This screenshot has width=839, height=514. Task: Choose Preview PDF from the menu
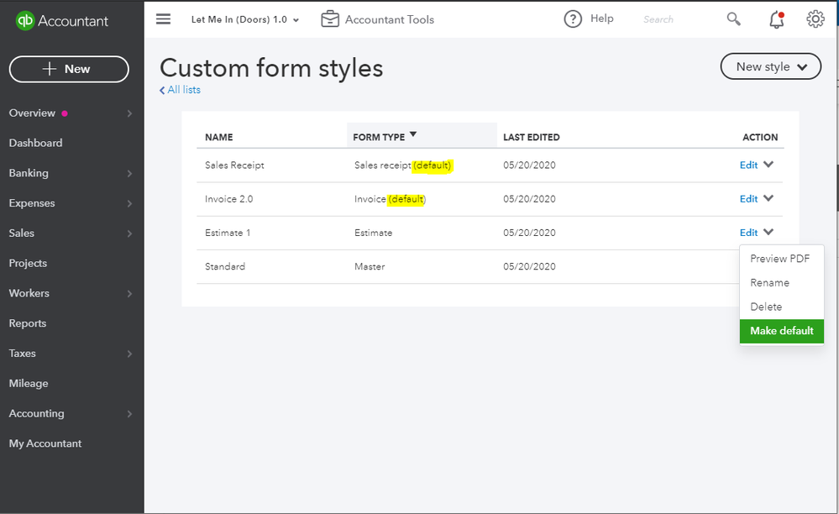780,259
